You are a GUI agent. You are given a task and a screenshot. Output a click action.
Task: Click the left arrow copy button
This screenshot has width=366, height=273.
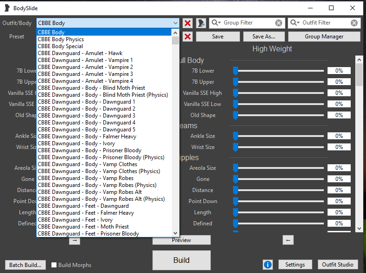pos(288,240)
